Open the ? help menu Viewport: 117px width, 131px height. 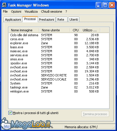tap(66, 11)
